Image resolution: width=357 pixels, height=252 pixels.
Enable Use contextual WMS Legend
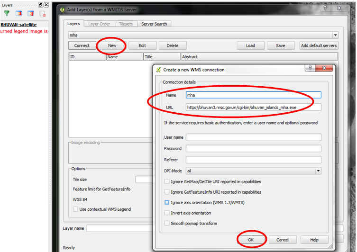click(x=75, y=209)
